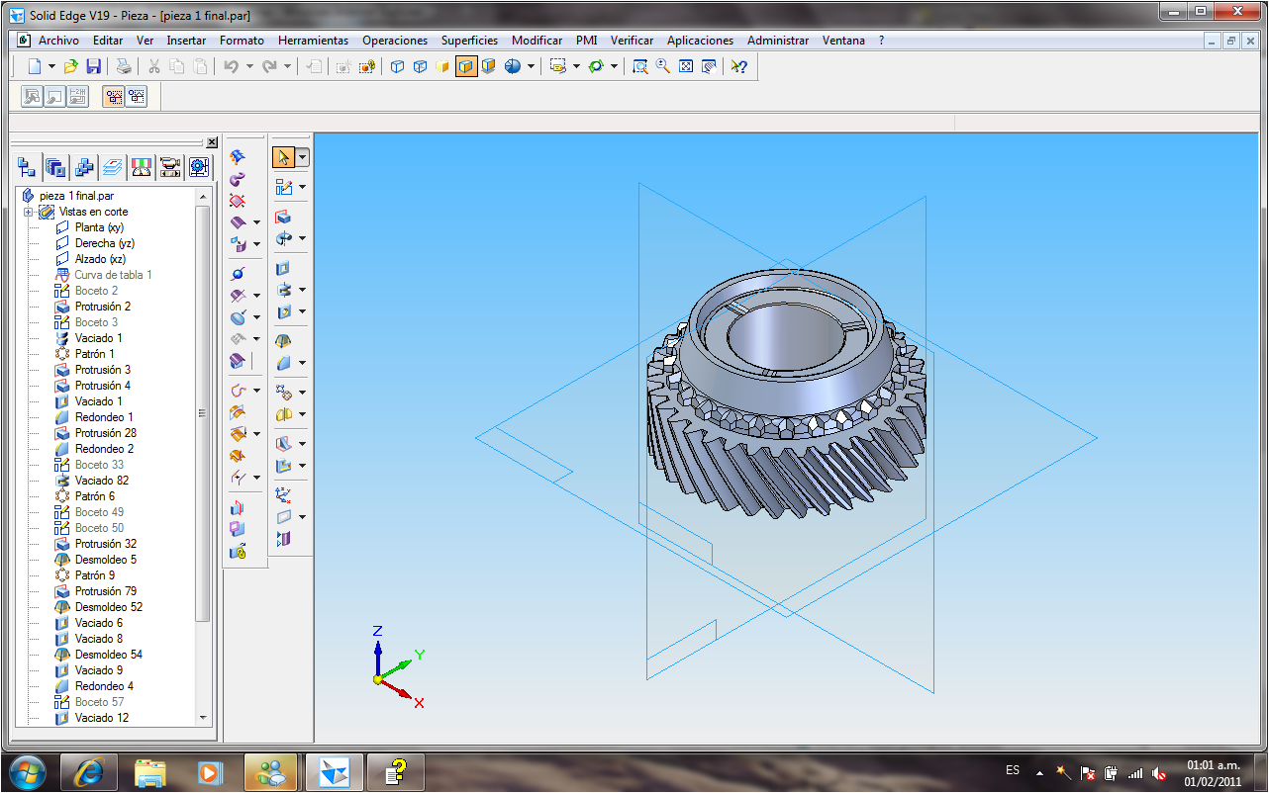Click the ES language indicator in tray
Screen dimensions: 1269x793
click(1013, 770)
